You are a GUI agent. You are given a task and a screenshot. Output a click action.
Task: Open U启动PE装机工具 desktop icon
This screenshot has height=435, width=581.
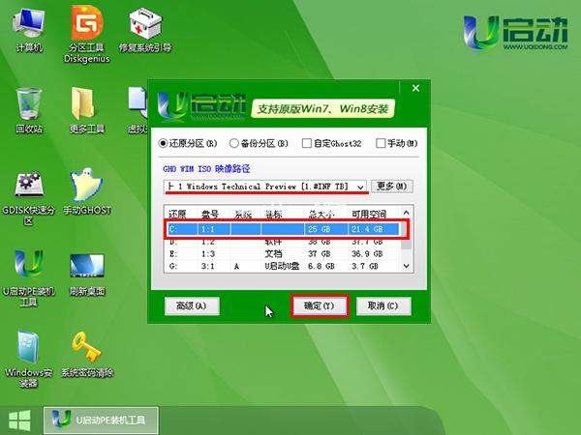(x=28, y=278)
